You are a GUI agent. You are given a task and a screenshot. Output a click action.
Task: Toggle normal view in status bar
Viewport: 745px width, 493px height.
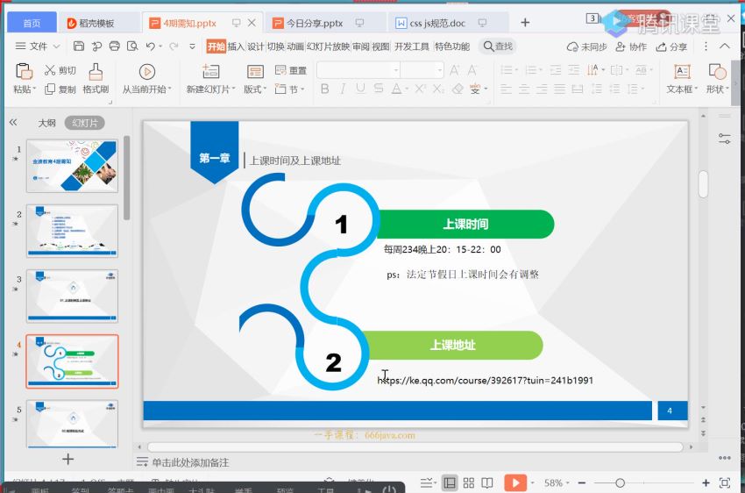[450, 482]
